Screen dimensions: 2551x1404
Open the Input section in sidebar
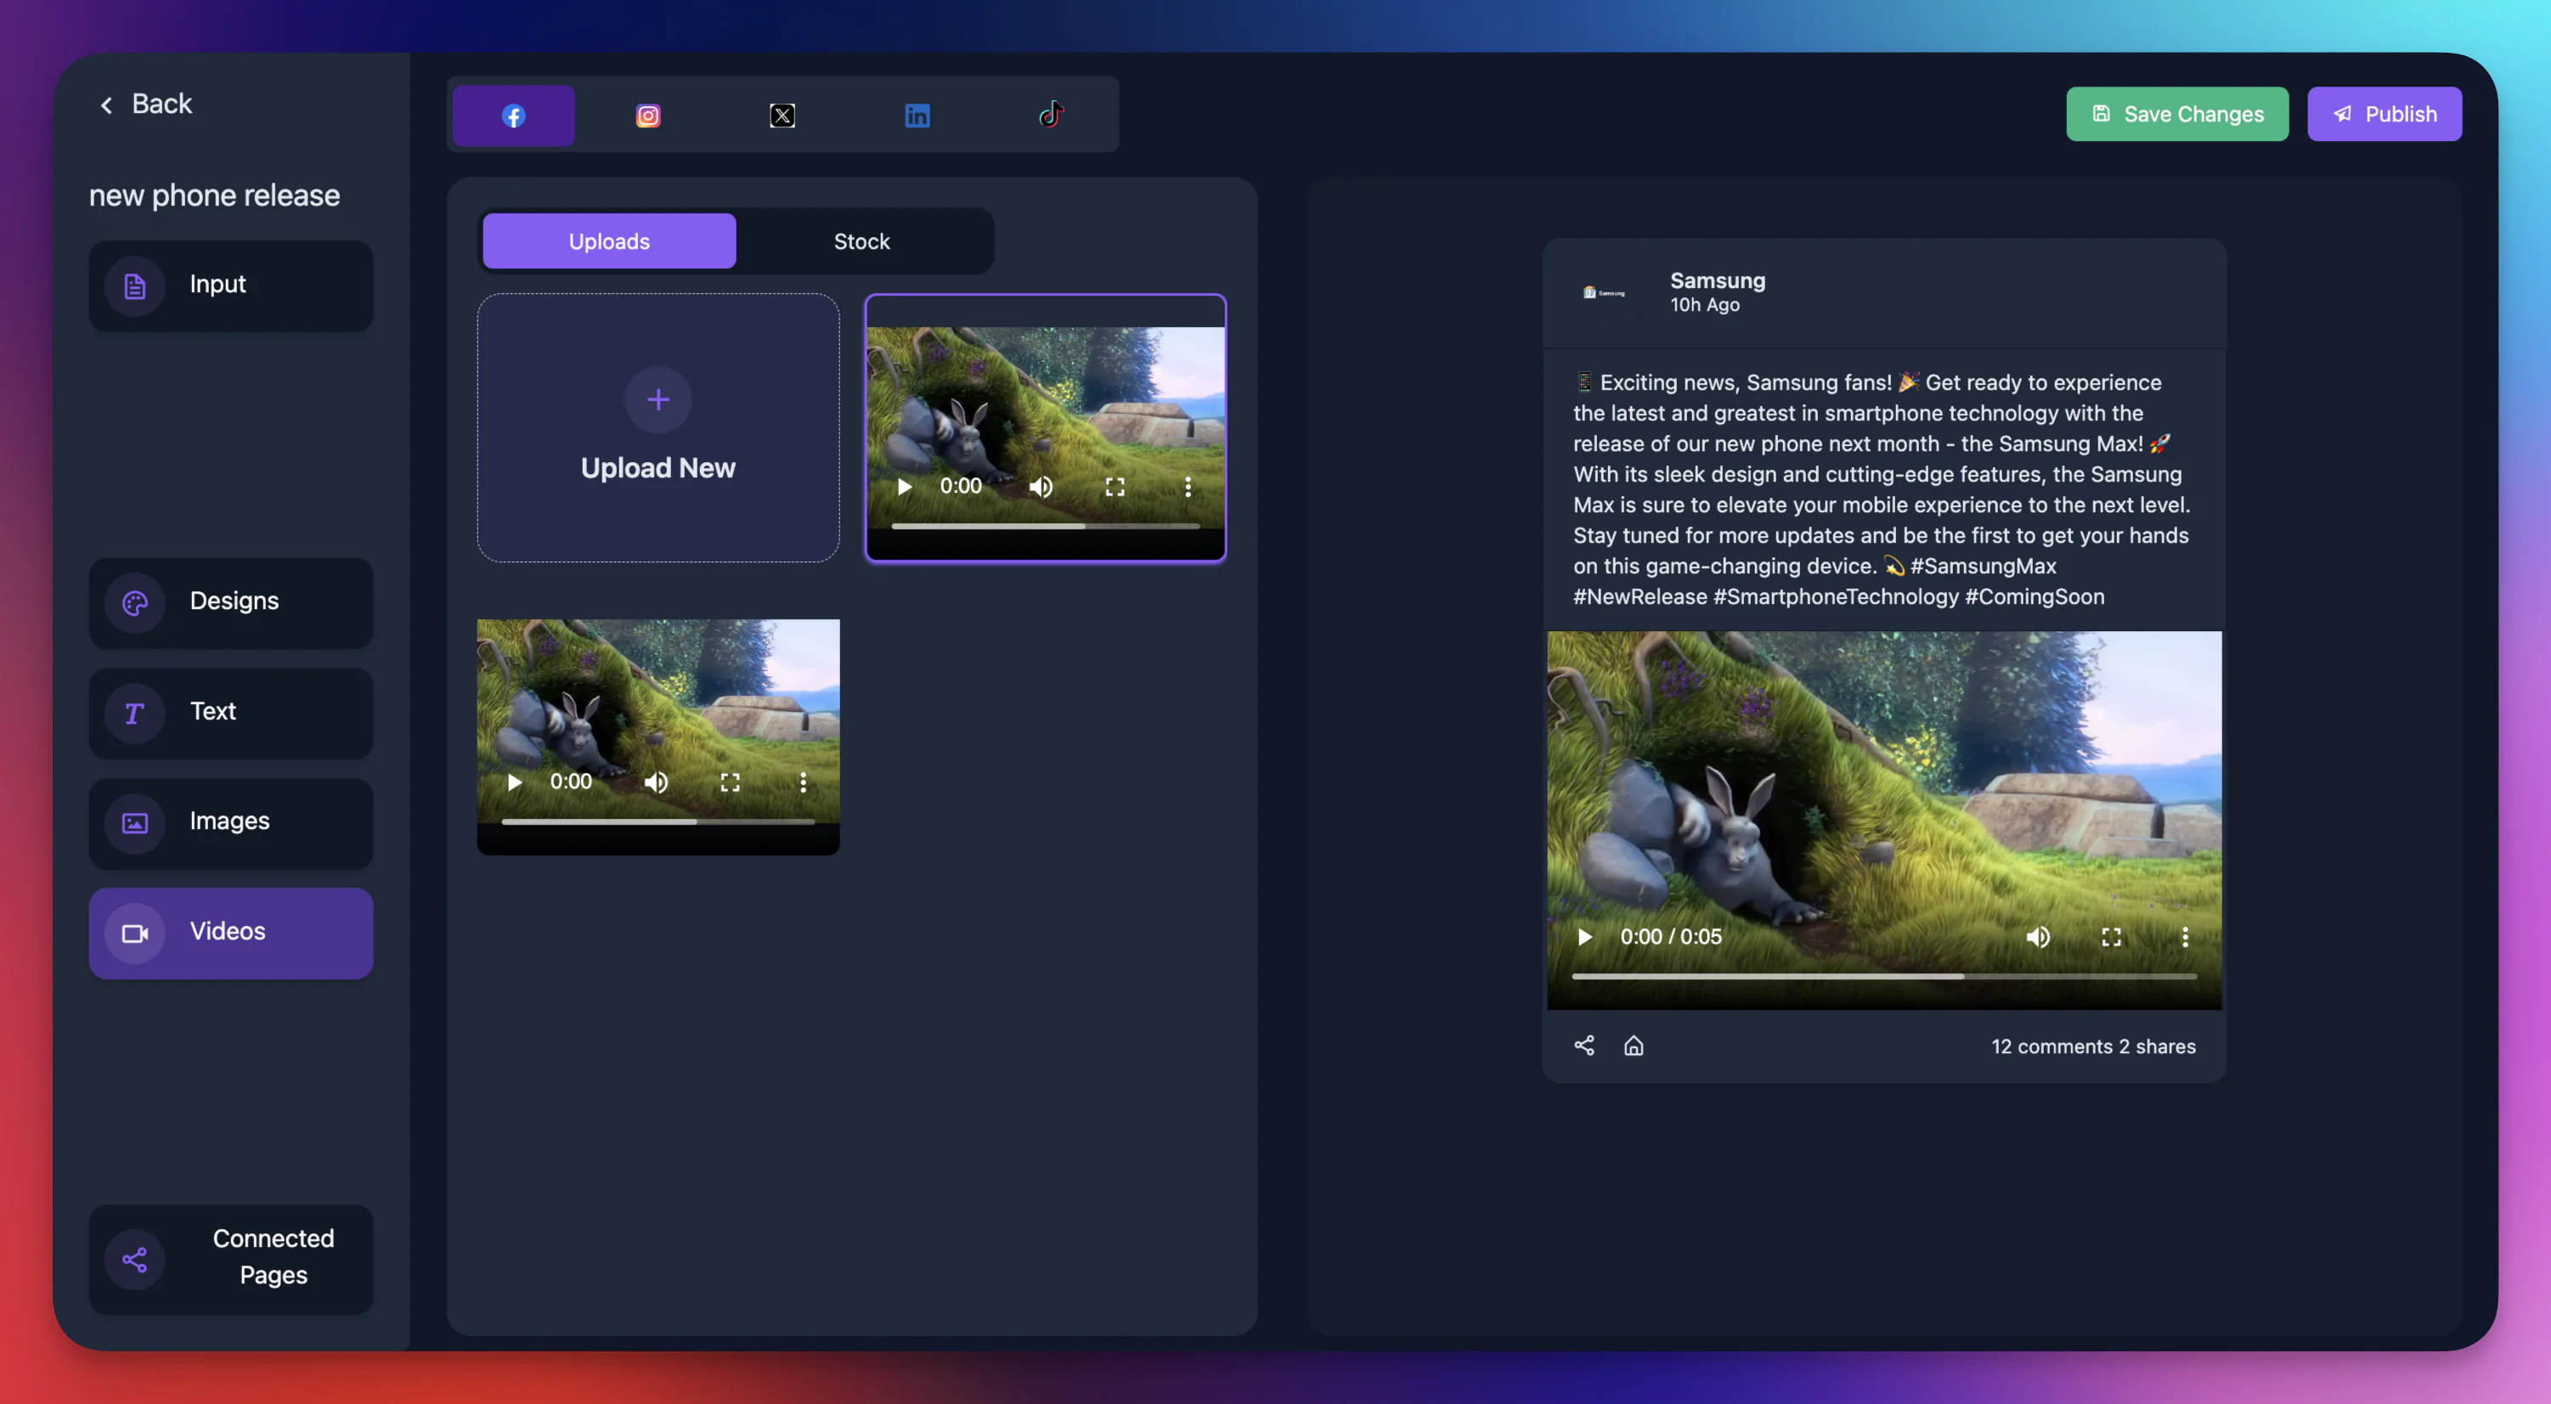point(231,285)
